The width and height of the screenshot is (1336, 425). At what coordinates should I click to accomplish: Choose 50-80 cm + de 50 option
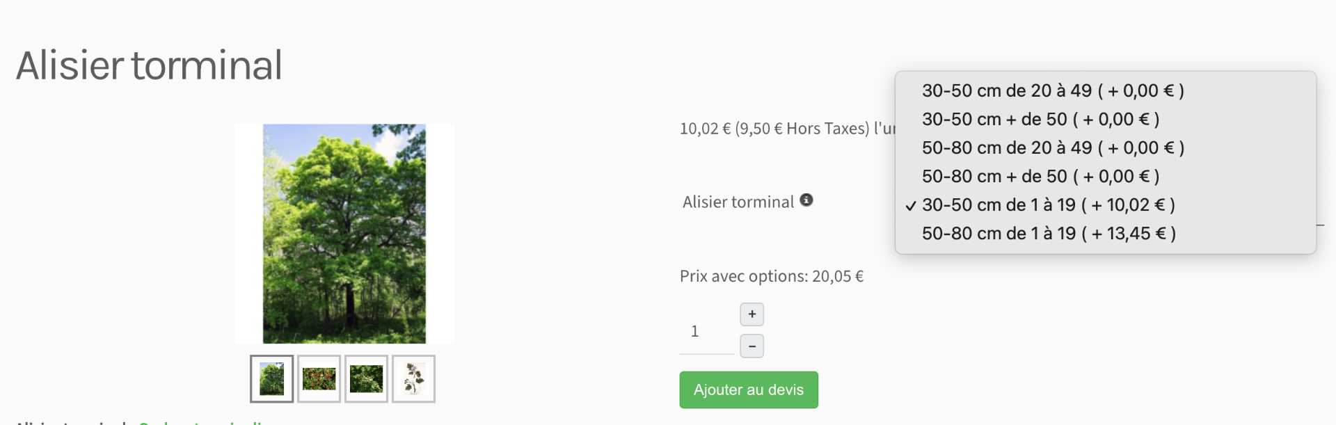pos(1040,176)
